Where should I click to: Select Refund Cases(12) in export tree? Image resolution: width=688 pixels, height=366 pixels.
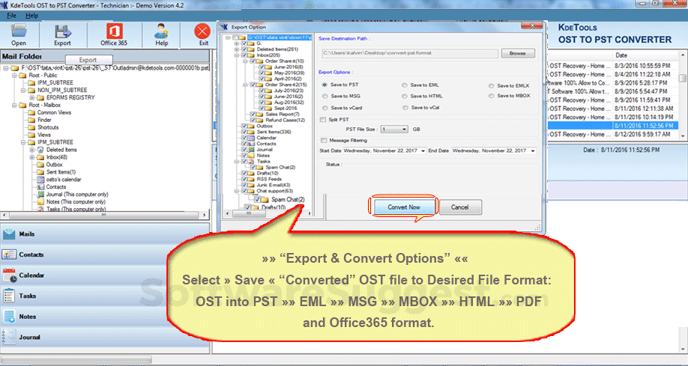coord(286,120)
